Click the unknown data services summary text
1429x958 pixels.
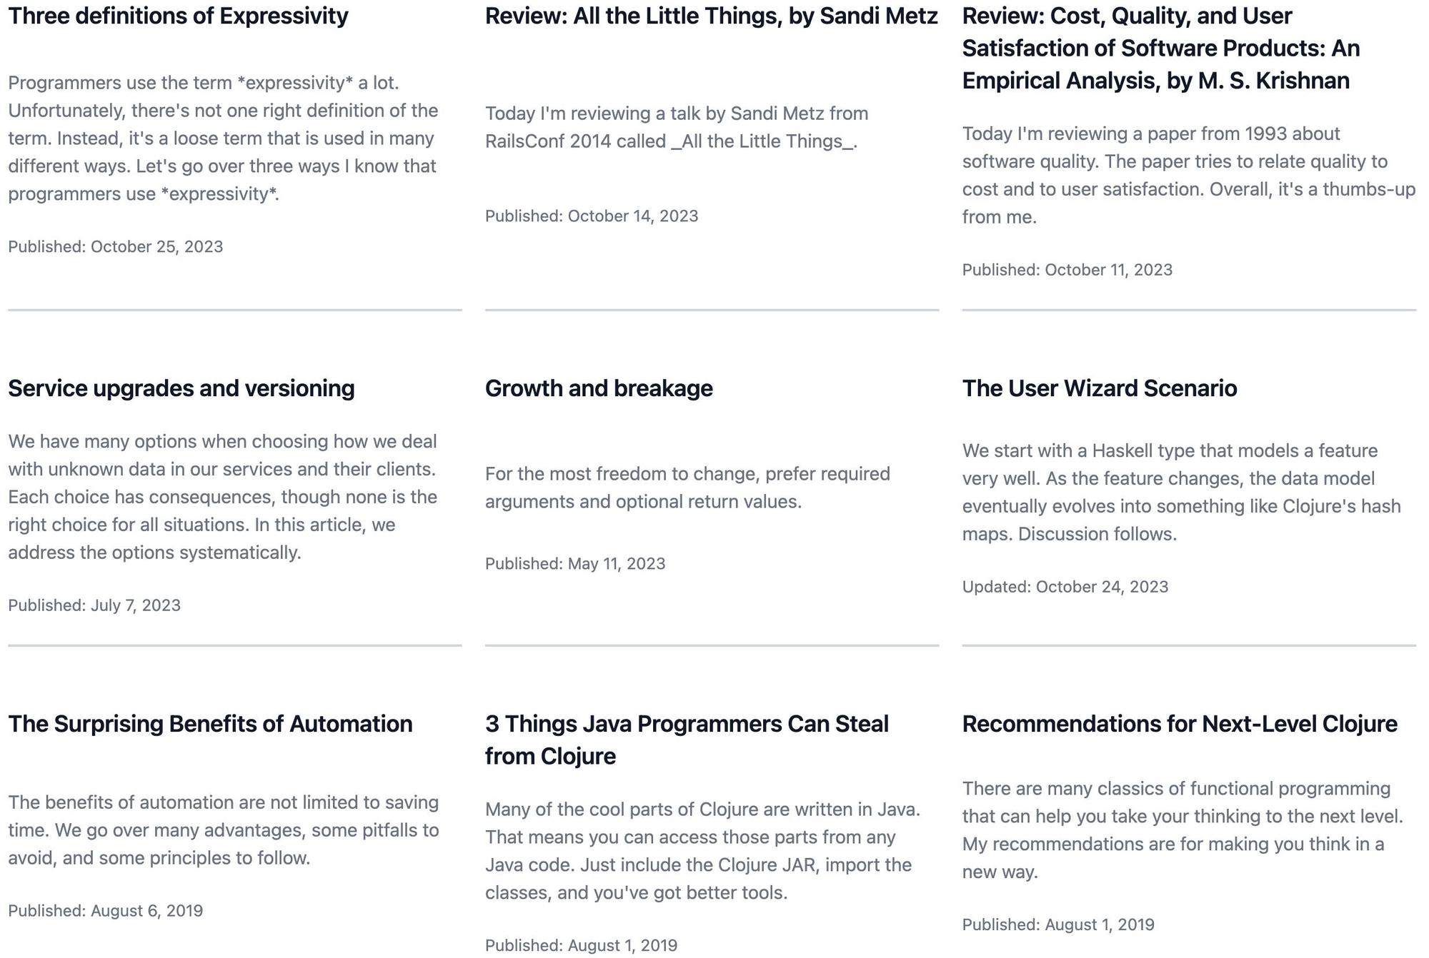223,497
